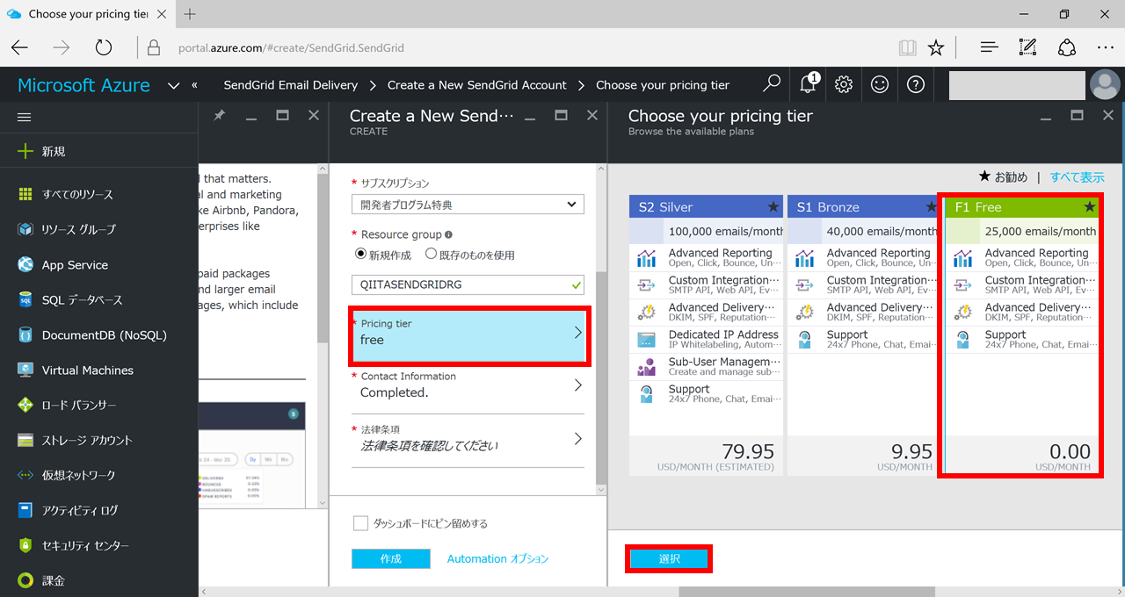Click the browser Refresh icon
Viewport: 1125px width, 597px height.
point(104,47)
